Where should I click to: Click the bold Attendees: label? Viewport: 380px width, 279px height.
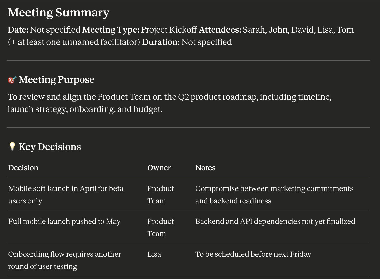[x=220, y=30]
